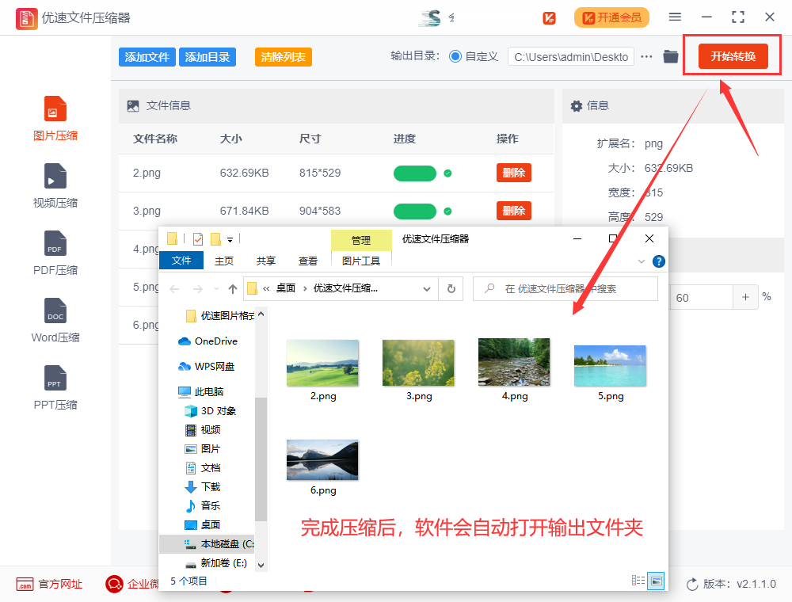Click the properties quick access icon

[198, 239]
